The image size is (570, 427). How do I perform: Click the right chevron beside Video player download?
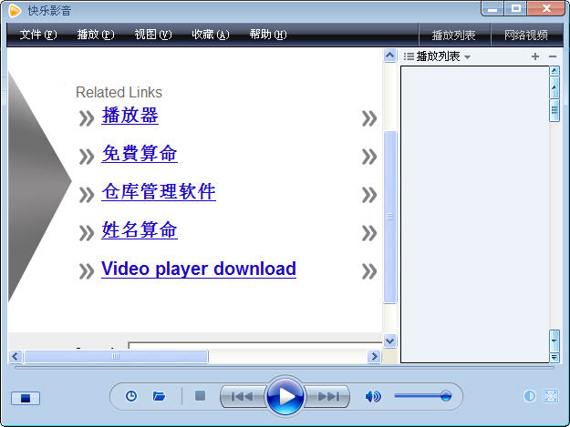coord(369,271)
